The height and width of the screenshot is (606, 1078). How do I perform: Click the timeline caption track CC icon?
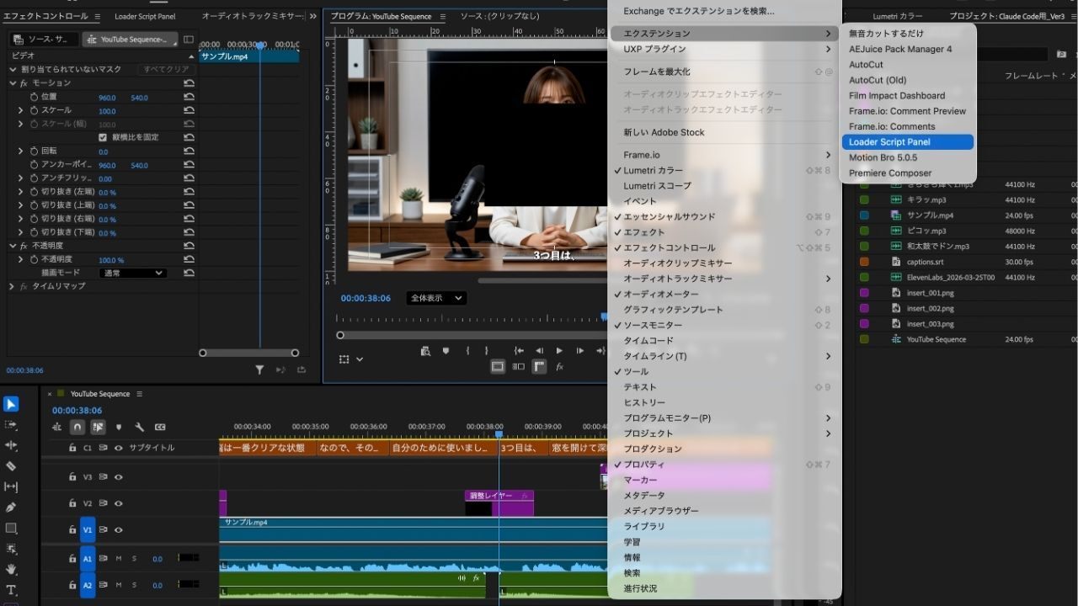click(160, 428)
